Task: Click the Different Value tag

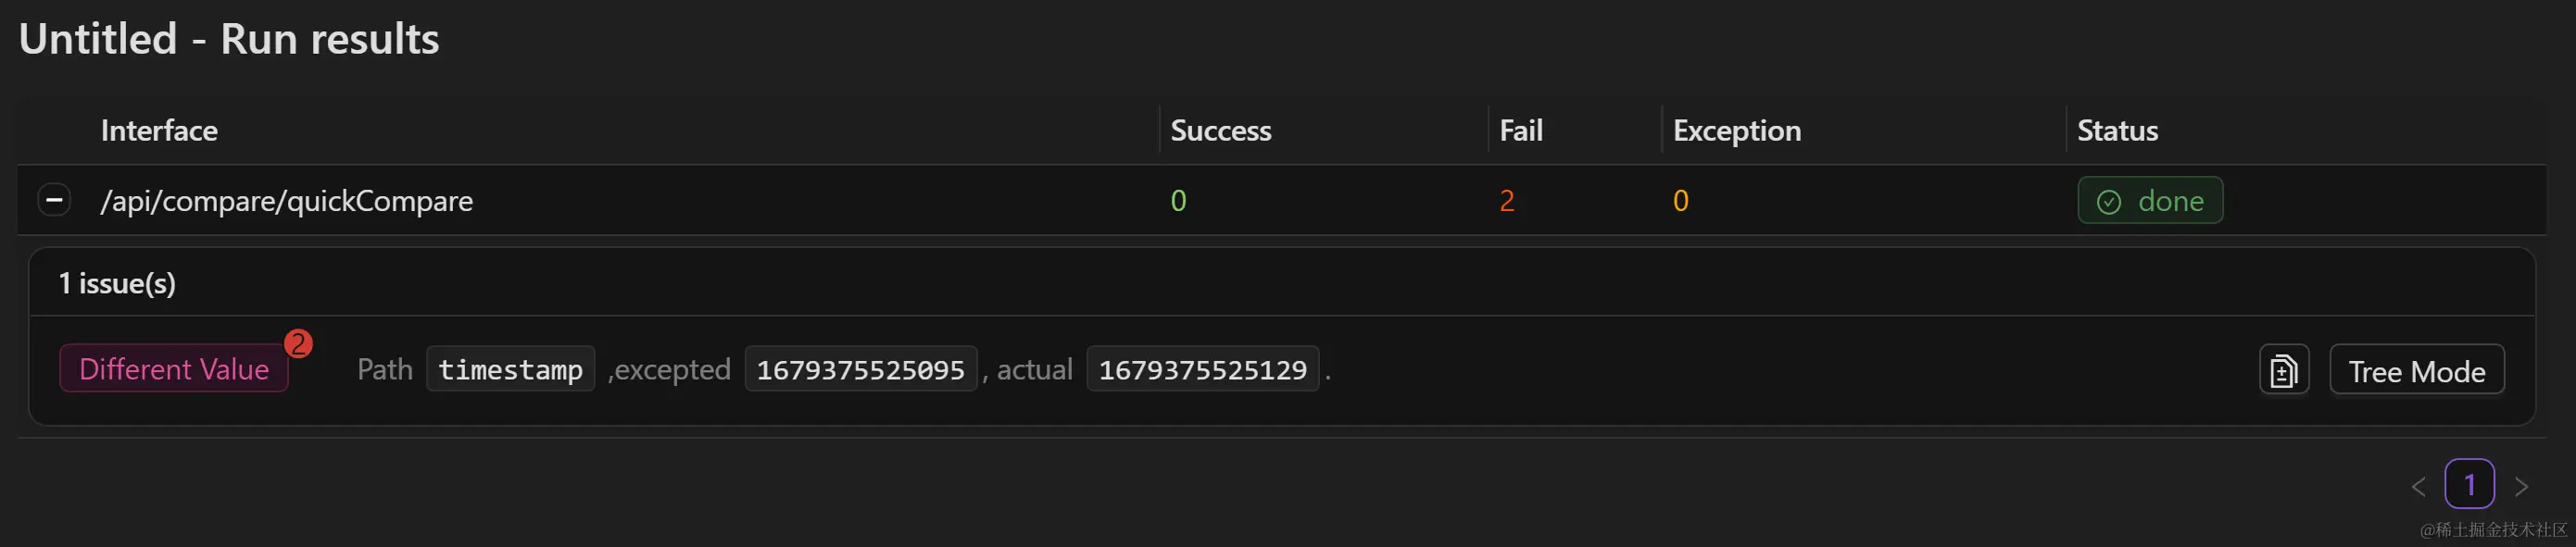Action: pyautogui.click(x=174, y=369)
